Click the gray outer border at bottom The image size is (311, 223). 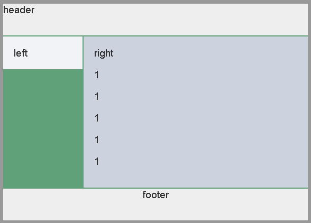pos(155,221)
